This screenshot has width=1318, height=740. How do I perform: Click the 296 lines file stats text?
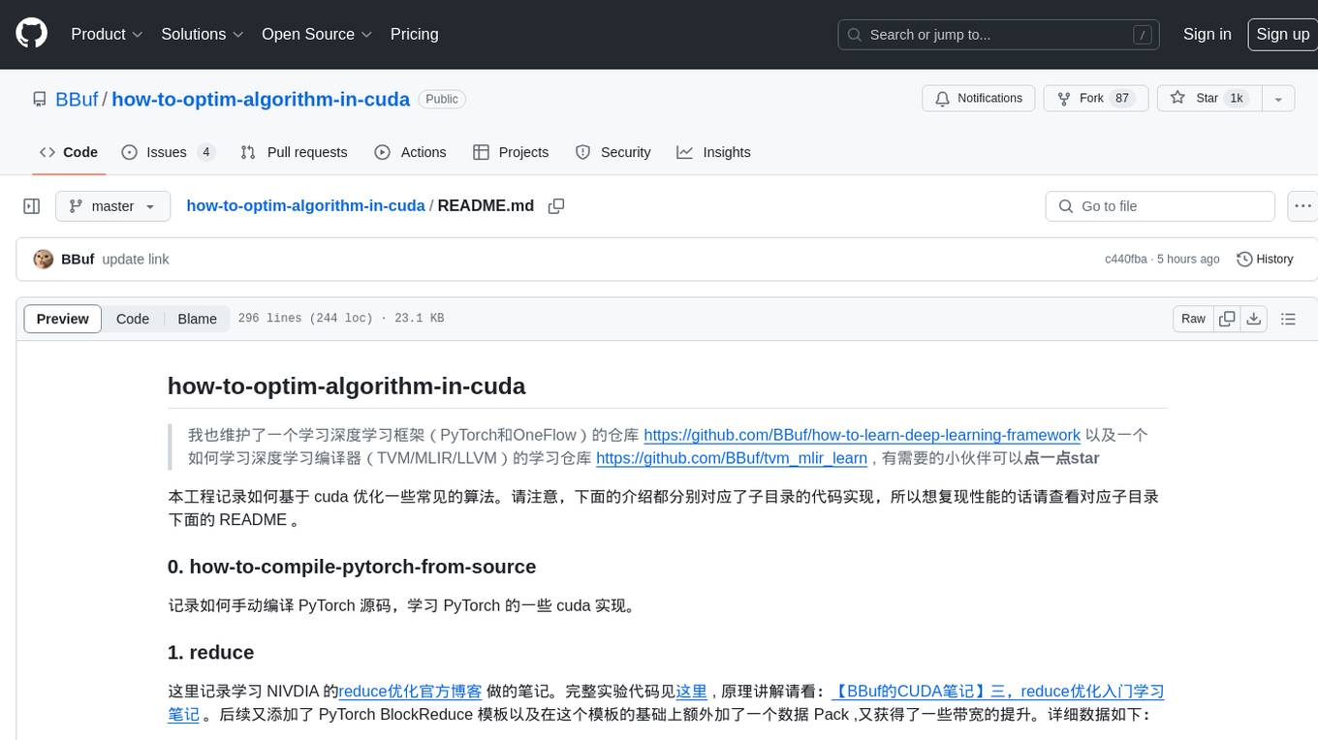click(341, 319)
